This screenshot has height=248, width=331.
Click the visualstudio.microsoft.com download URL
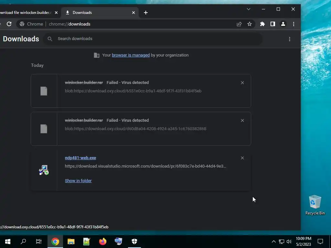coord(145,166)
